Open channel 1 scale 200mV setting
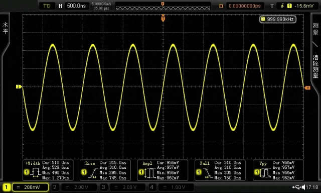 pos(31,187)
